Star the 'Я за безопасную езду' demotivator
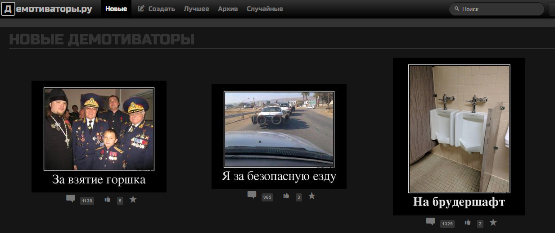 point(311,196)
